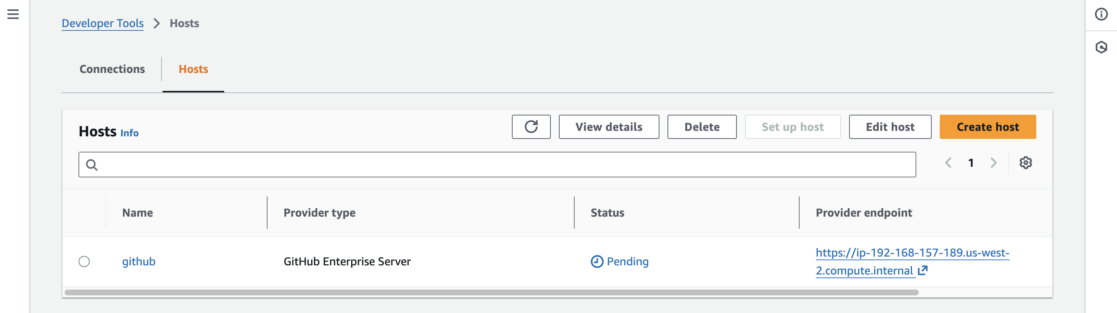The width and height of the screenshot is (1117, 313).
Task: Open the hamburger navigation menu
Action: tap(13, 14)
